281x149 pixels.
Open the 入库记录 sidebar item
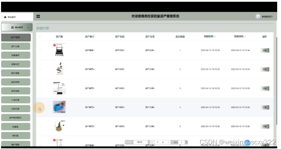16,100
